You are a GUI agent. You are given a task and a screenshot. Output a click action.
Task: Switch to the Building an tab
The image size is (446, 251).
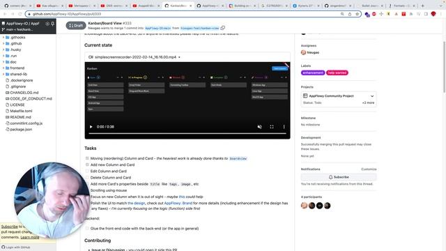[x=242, y=6]
